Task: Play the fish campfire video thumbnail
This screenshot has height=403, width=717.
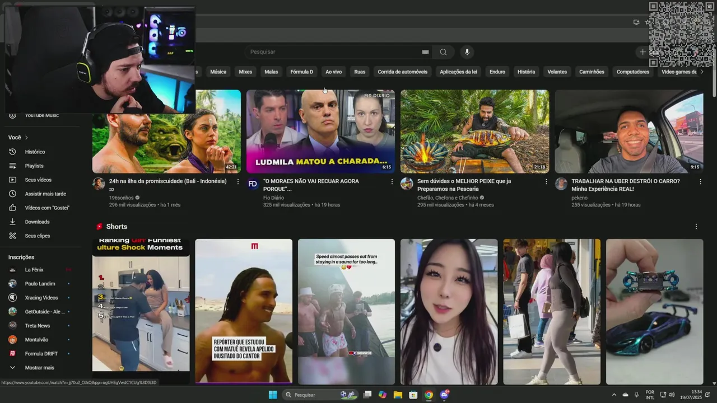Action: click(x=474, y=132)
